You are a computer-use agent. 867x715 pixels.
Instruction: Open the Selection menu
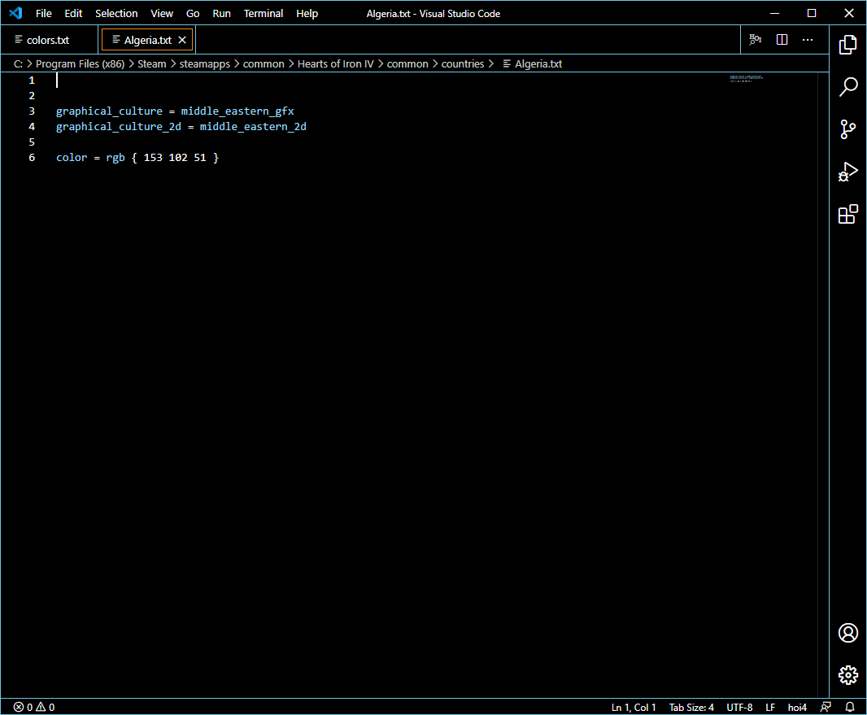[x=116, y=13]
